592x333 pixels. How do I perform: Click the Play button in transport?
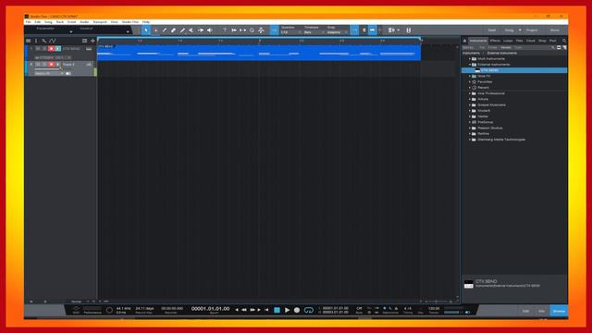(287, 310)
